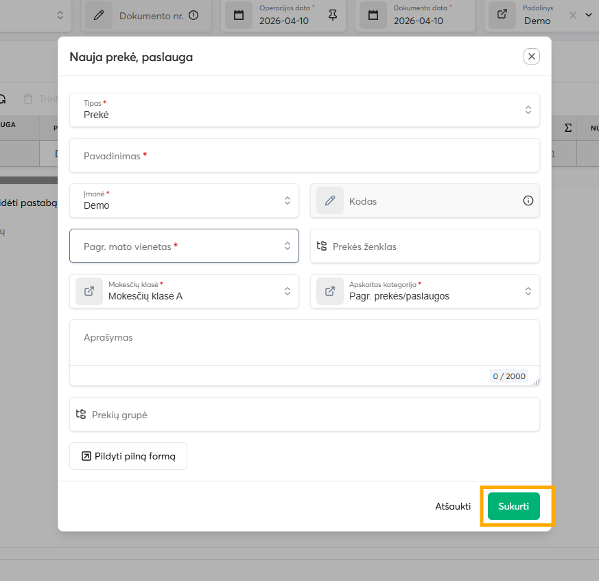The width and height of the screenshot is (599, 581).
Task: Click the pin icon next to Operacijos data
Action: [x=333, y=15]
